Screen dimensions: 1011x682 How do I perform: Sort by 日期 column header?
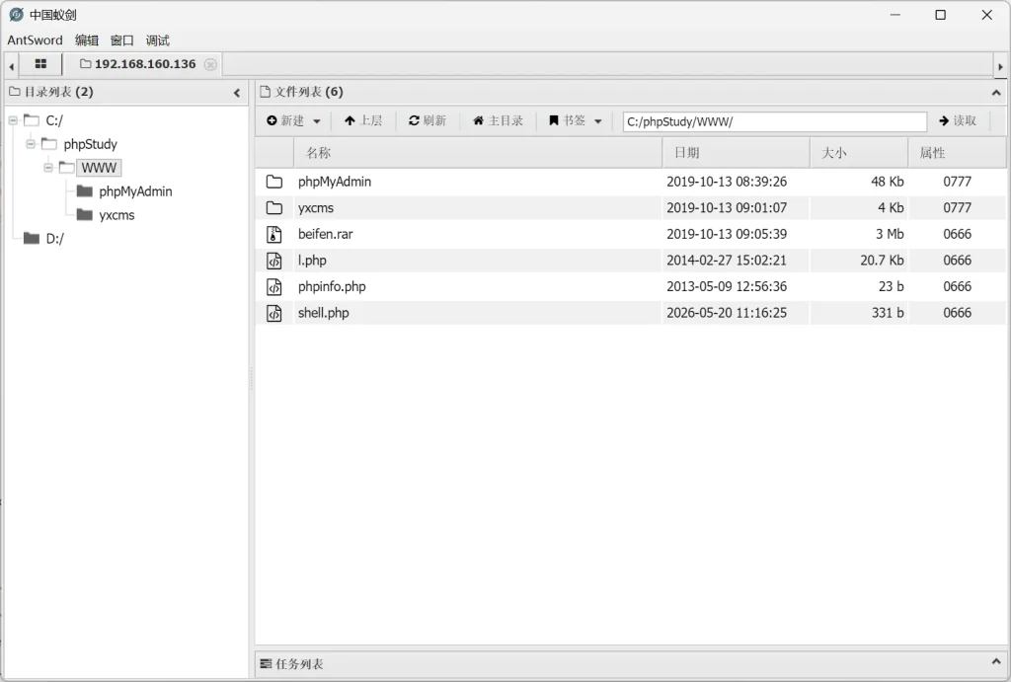(736, 153)
